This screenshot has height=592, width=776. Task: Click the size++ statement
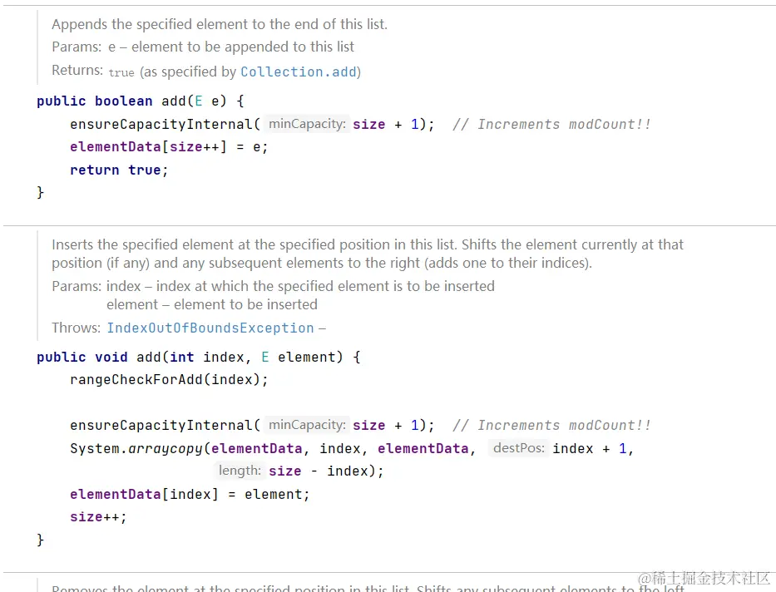[x=98, y=516]
